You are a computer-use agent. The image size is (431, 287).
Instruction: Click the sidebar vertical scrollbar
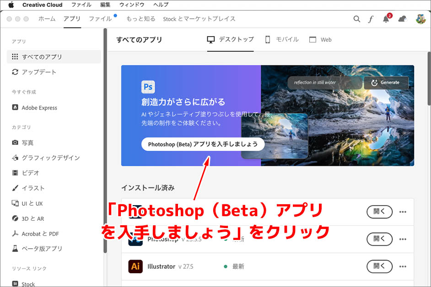(105, 137)
